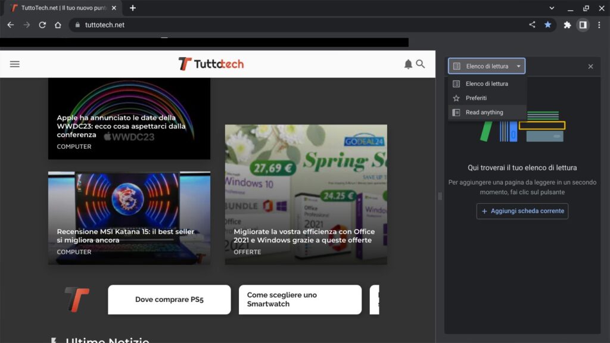Bookmark the page with the star icon
The image size is (610, 343).
(x=548, y=24)
